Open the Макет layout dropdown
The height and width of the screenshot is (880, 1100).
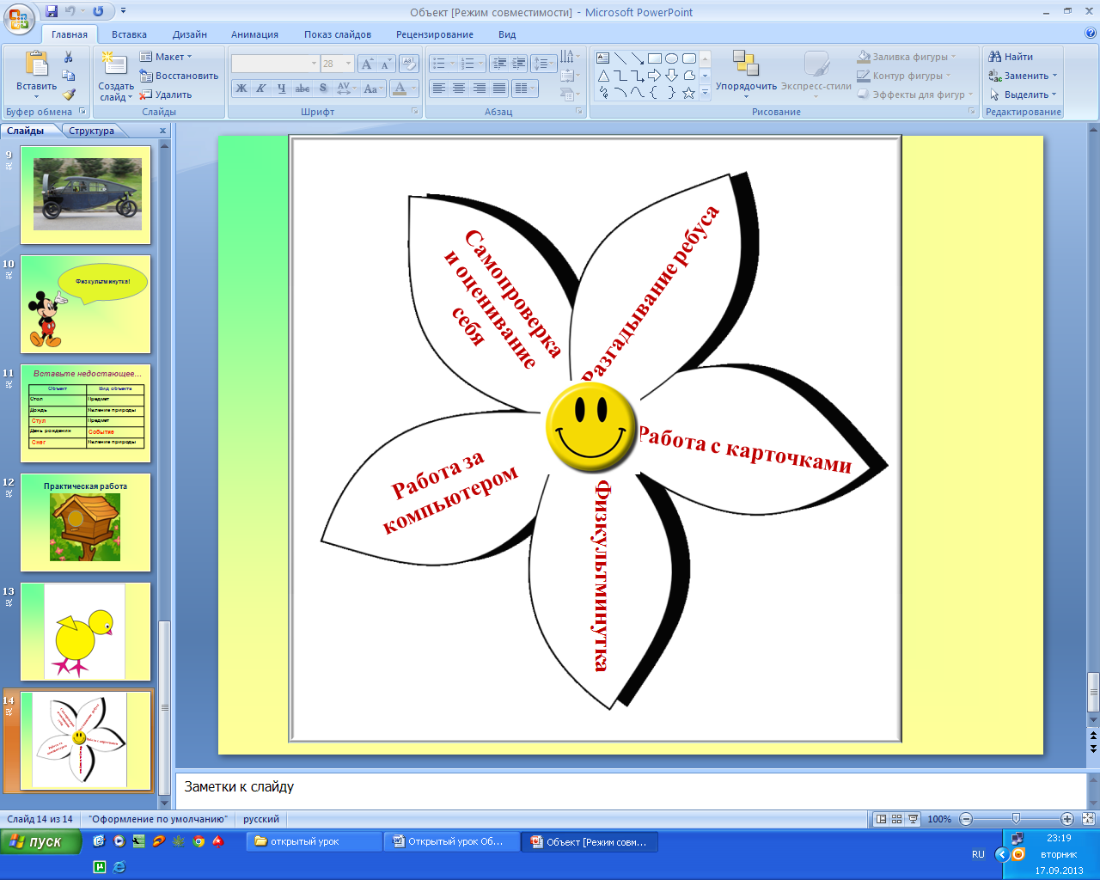[167, 57]
